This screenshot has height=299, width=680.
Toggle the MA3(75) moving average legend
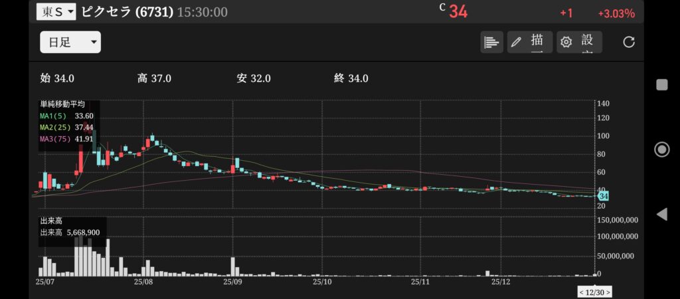tap(66, 139)
